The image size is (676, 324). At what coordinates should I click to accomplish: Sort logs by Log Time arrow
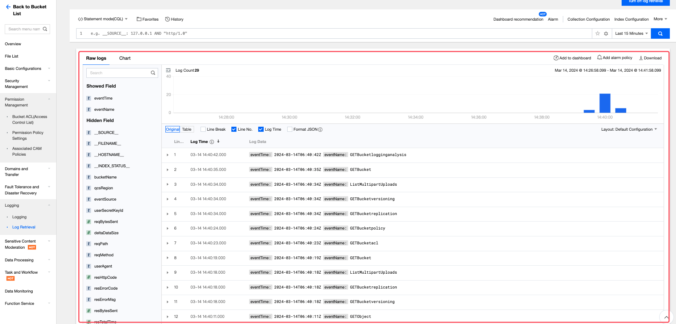[218, 142]
